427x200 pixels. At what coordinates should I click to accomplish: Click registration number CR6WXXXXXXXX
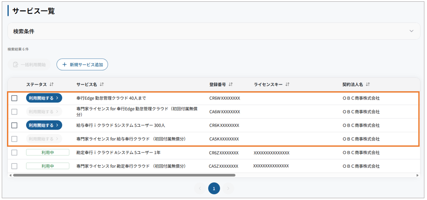(225, 98)
